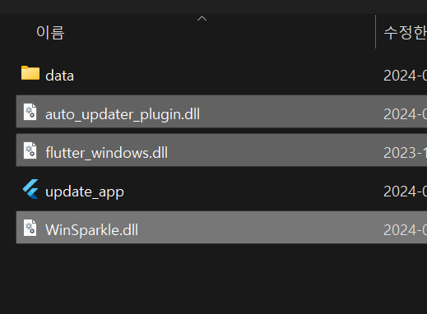The width and height of the screenshot is (427, 314).
Task: Select auto_updater_plugin.dll filename text
Action: (123, 114)
